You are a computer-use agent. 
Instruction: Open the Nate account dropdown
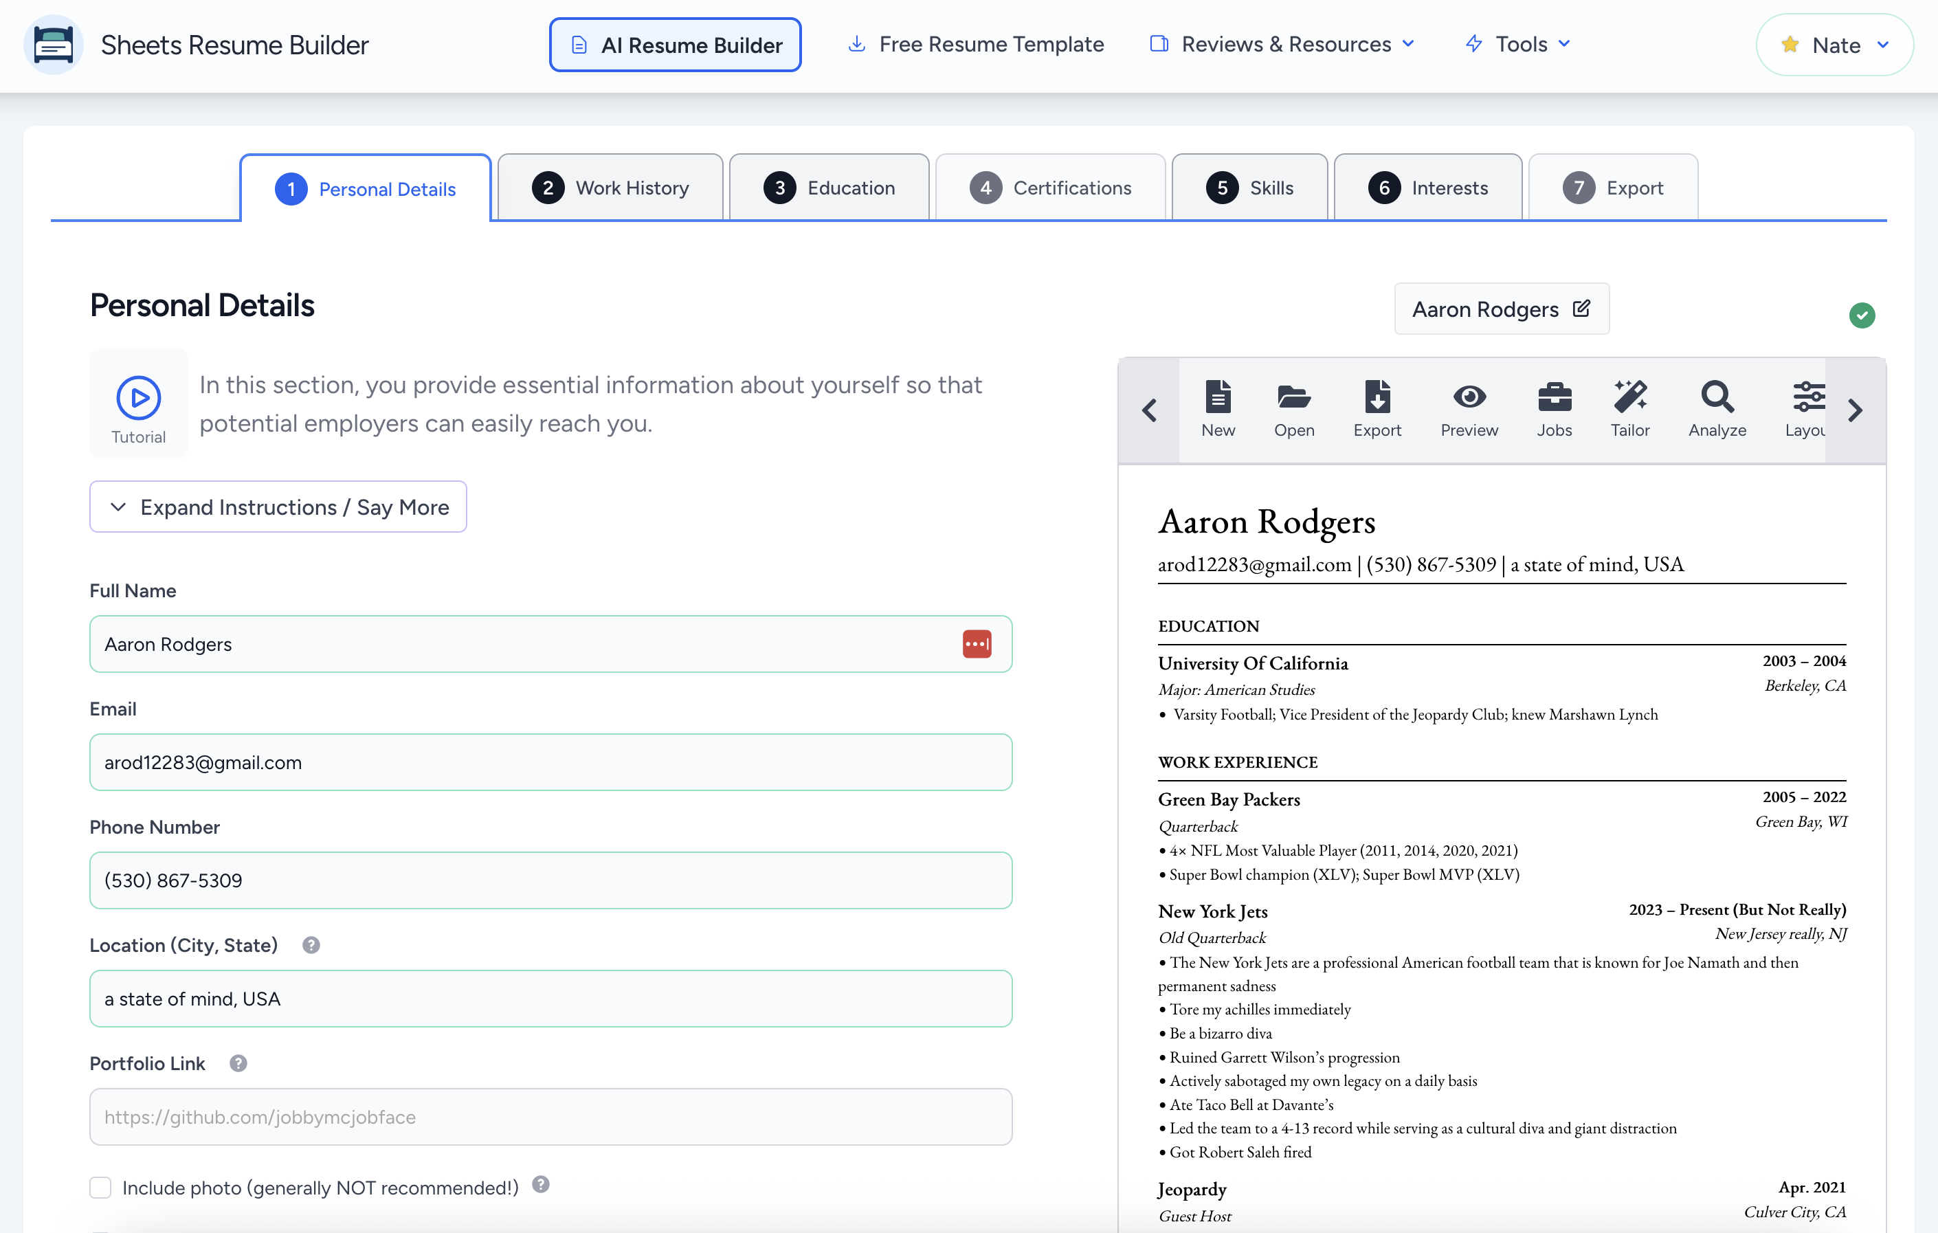pos(1834,45)
